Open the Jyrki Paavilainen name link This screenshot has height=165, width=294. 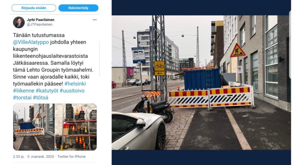(x=41, y=19)
